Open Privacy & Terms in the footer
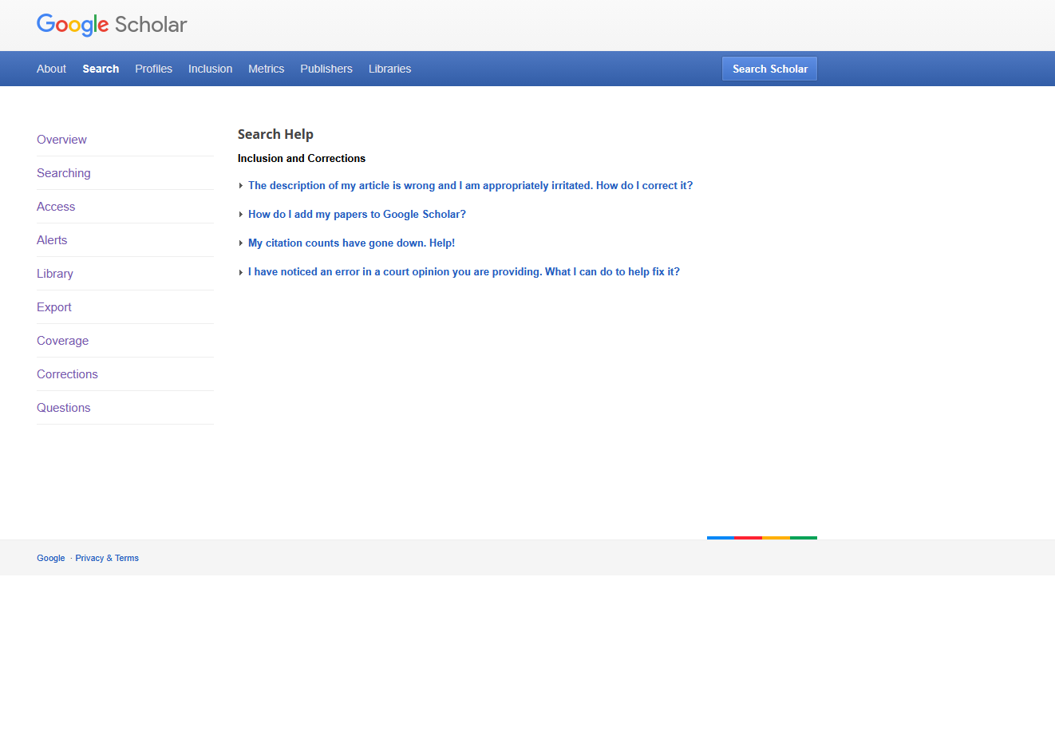This screenshot has height=743, width=1055. (x=107, y=558)
